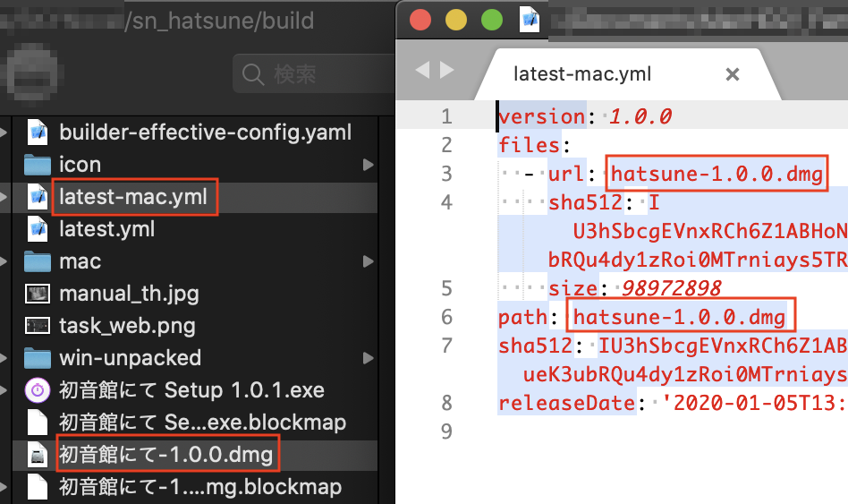Click the win-unpacked folder icon
The image size is (848, 504).
pyautogui.click(x=38, y=358)
